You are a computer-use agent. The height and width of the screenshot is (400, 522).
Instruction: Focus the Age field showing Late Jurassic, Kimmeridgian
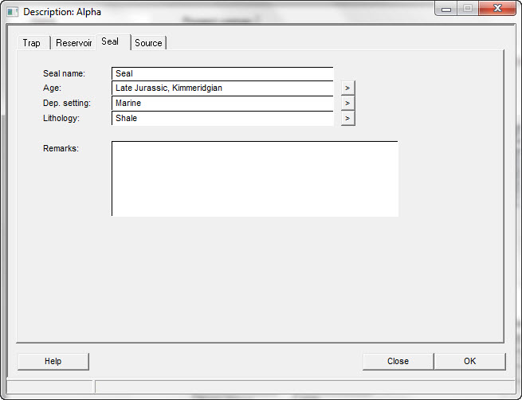(x=222, y=88)
